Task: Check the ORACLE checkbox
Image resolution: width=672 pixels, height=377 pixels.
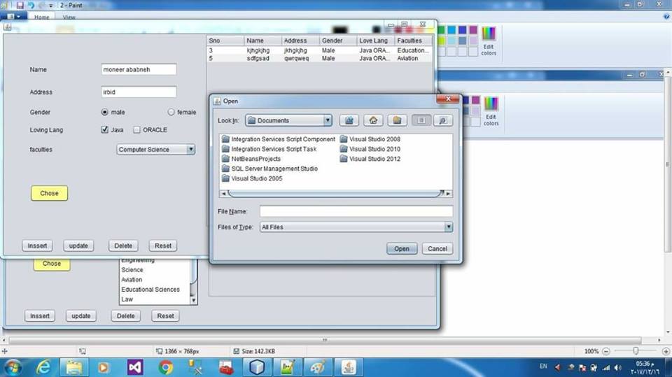Action: point(136,130)
